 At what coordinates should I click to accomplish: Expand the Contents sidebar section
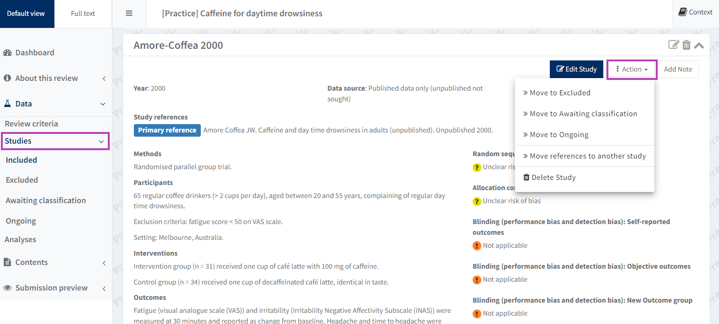tap(104, 263)
